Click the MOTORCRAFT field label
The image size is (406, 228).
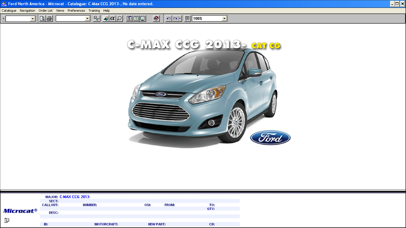click(x=106, y=224)
